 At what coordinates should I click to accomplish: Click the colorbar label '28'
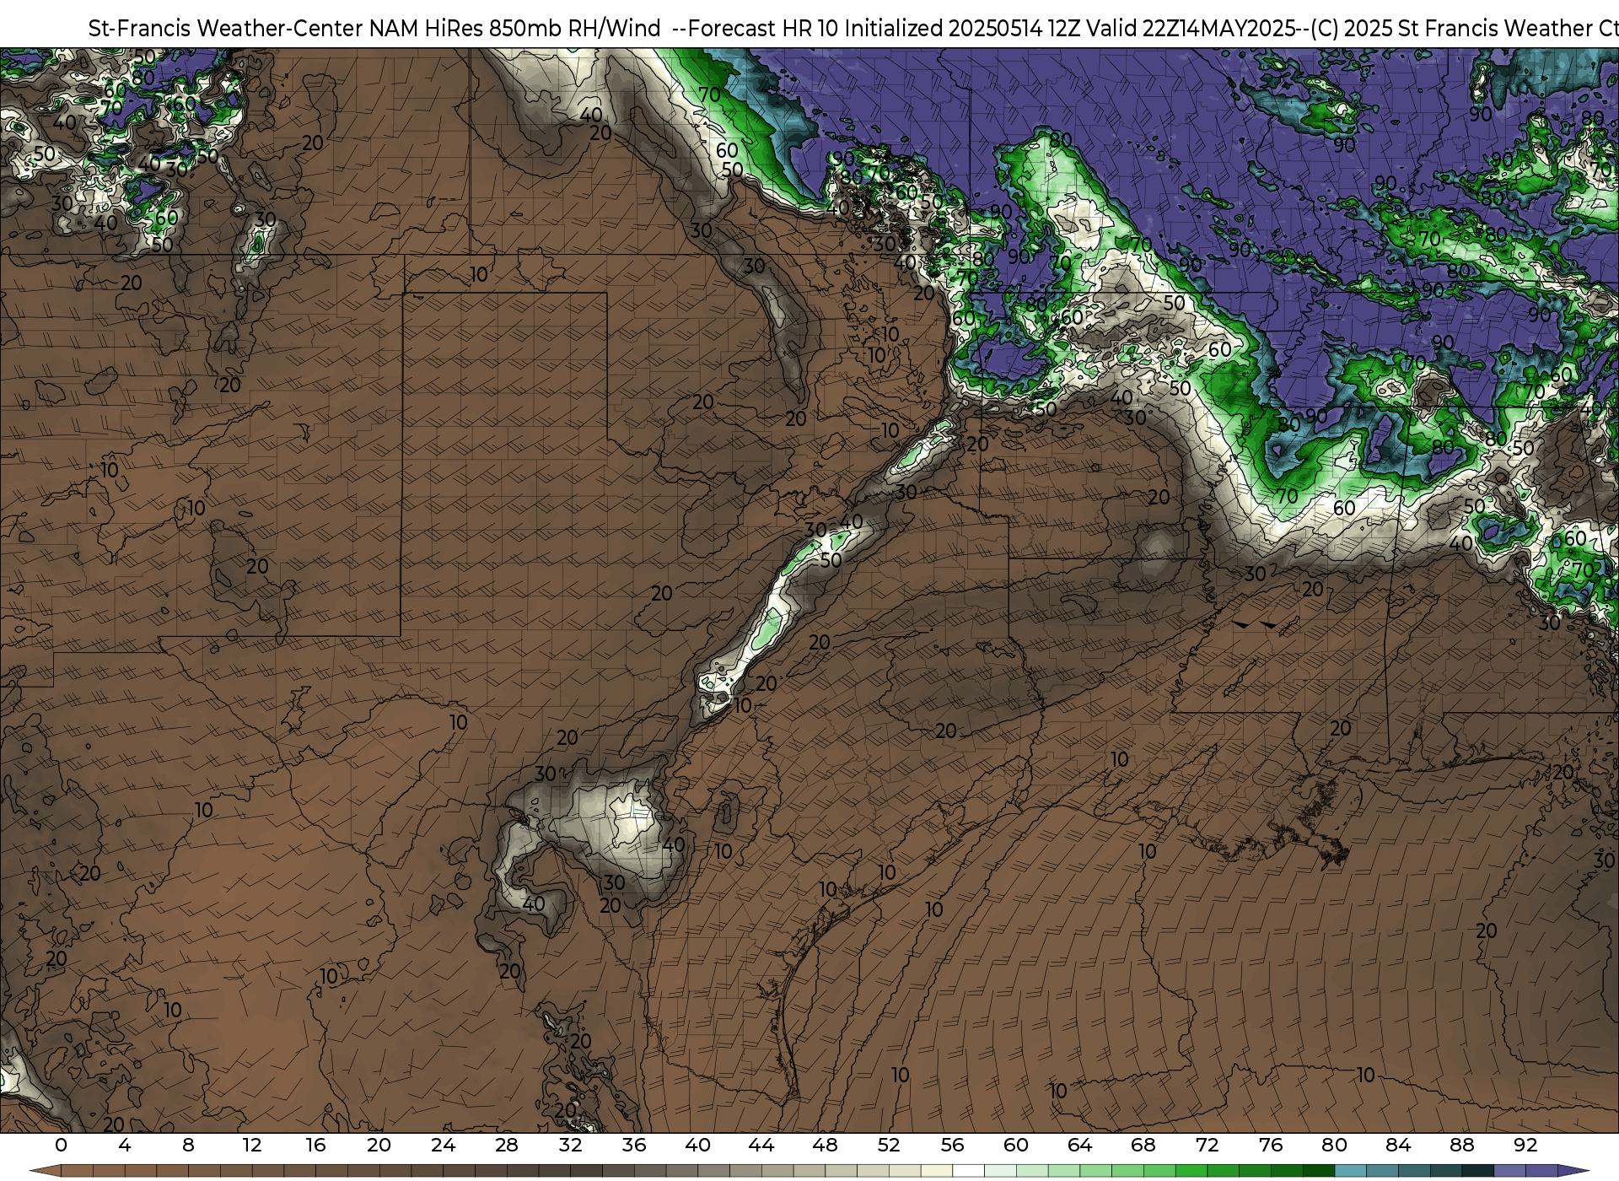[x=506, y=1145]
